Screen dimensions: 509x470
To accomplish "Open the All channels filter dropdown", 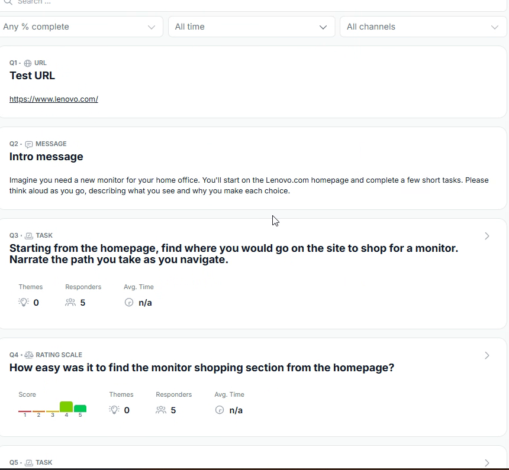I will 423,27.
